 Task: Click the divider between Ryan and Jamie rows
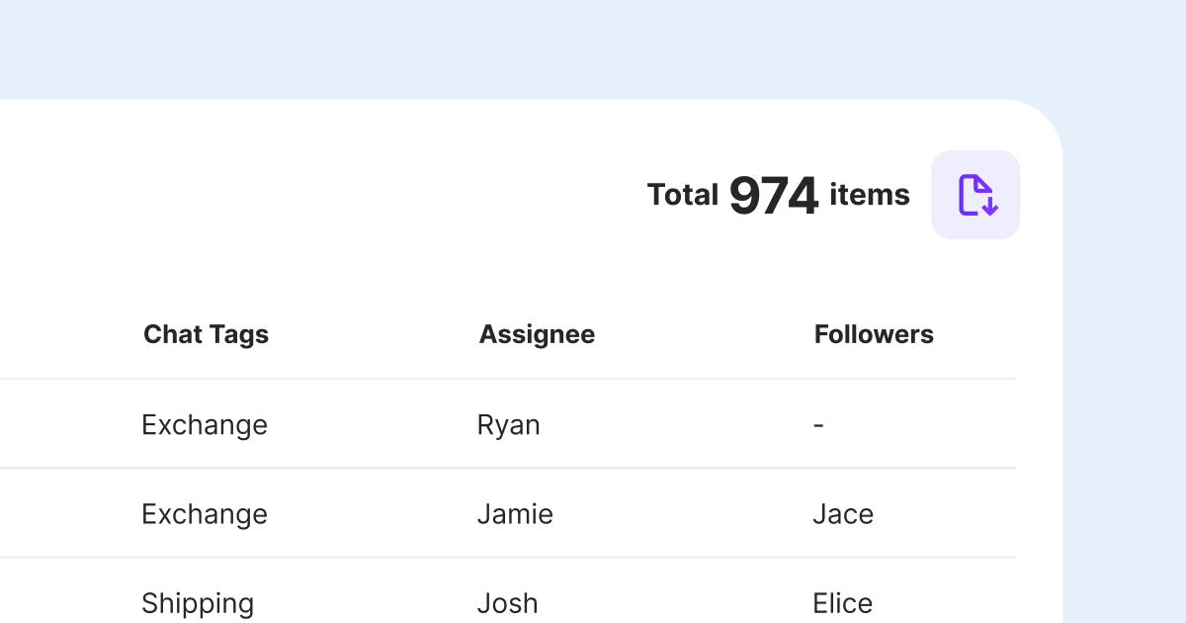[494, 468]
